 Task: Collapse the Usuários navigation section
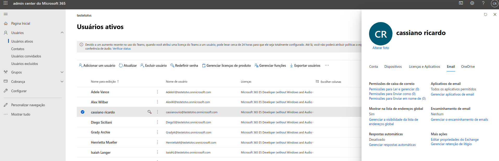62,33
